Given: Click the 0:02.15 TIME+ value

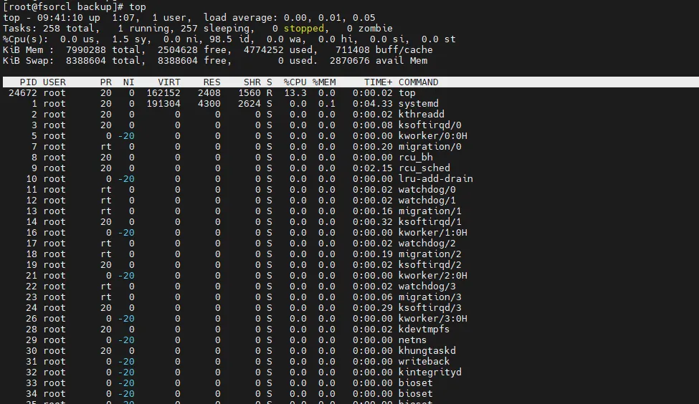Looking at the screenshot, I should [x=373, y=168].
